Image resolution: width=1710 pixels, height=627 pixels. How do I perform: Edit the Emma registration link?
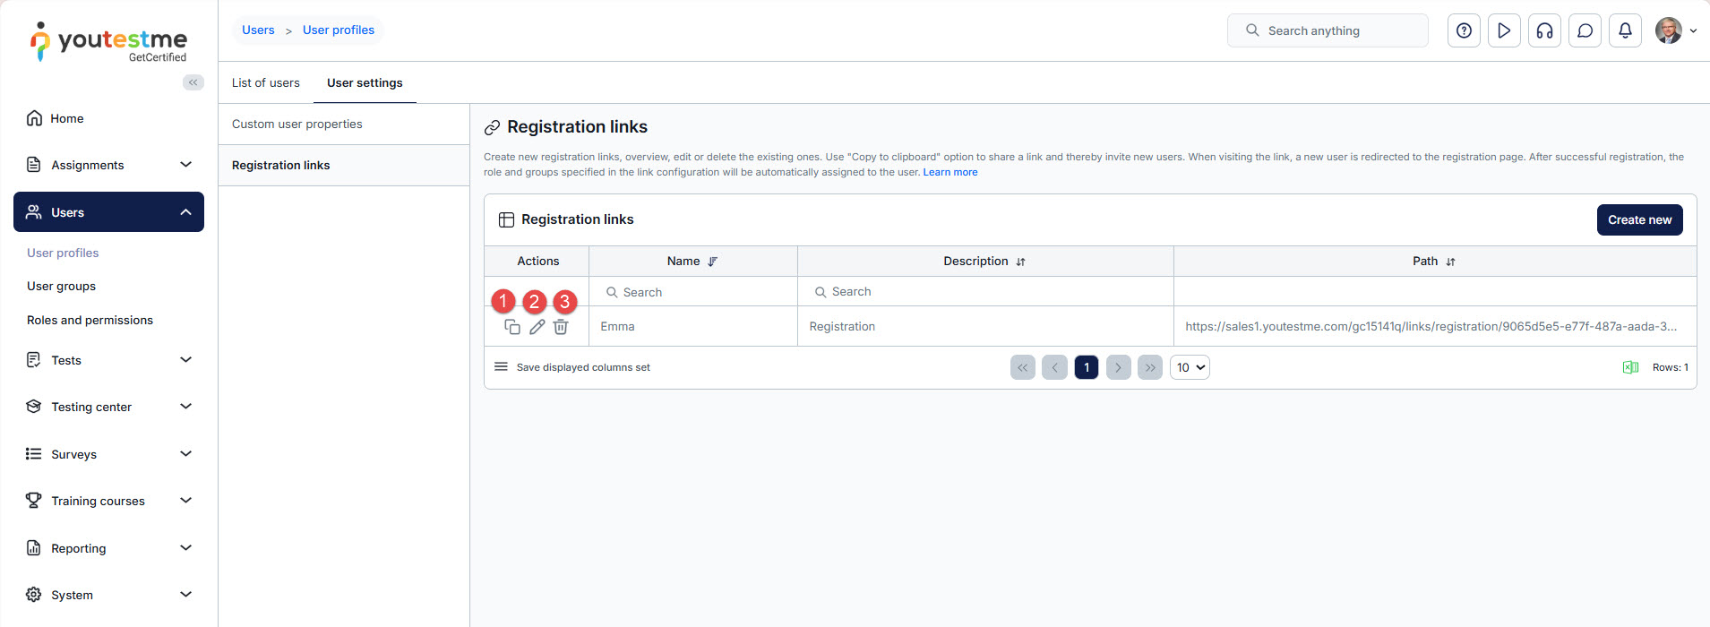point(537,327)
